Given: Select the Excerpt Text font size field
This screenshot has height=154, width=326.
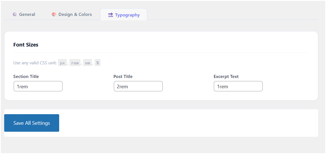Looking at the screenshot, I should click(238, 86).
